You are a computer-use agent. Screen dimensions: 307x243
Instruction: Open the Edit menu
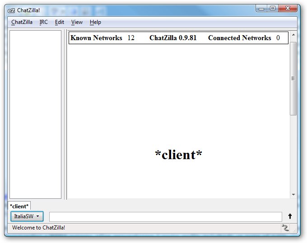coord(59,22)
